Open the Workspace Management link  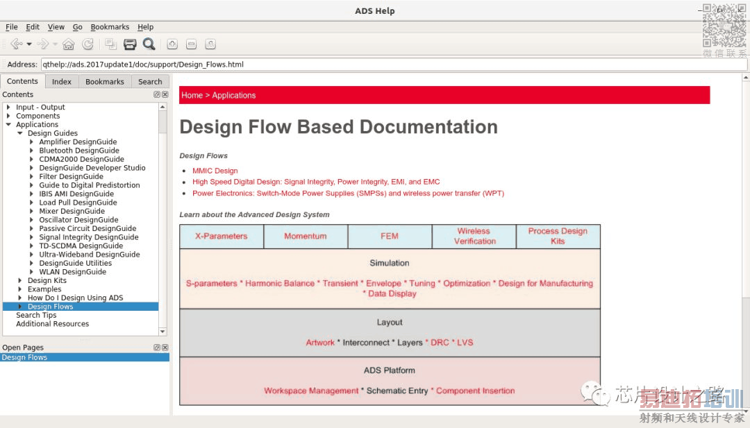coord(311,391)
